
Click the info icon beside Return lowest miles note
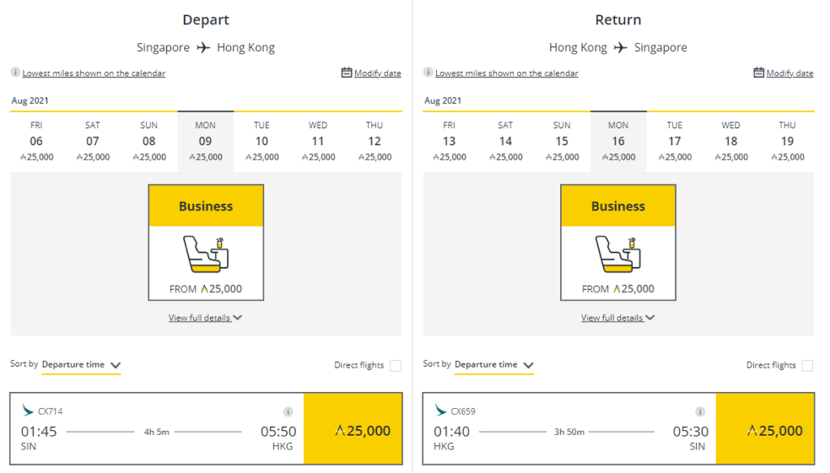427,71
